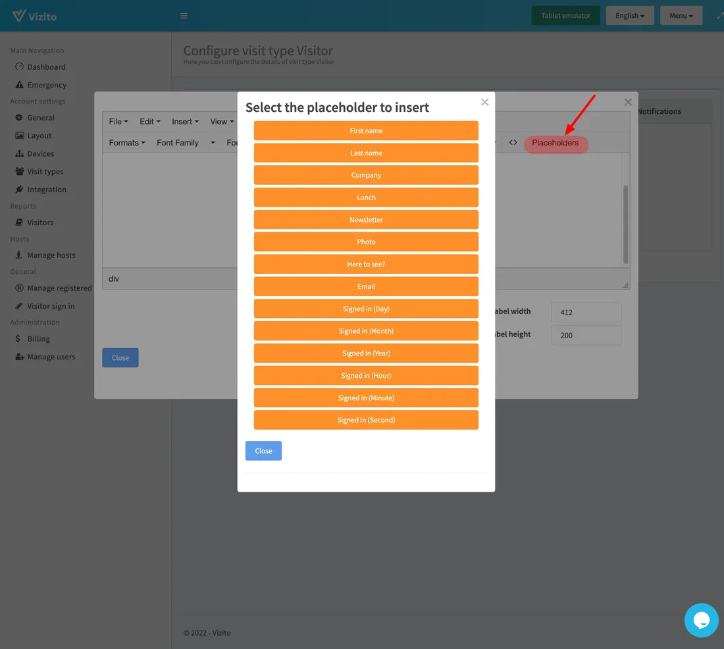Open the Menu dropdown in the top bar

(x=681, y=15)
